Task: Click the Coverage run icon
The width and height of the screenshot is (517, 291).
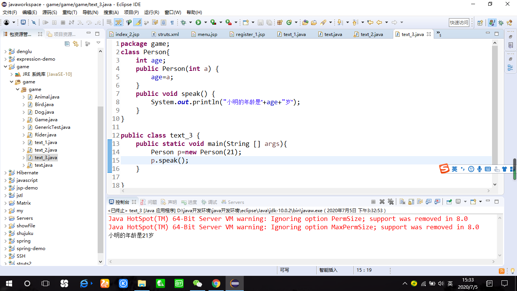Action: tap(213, 22)
